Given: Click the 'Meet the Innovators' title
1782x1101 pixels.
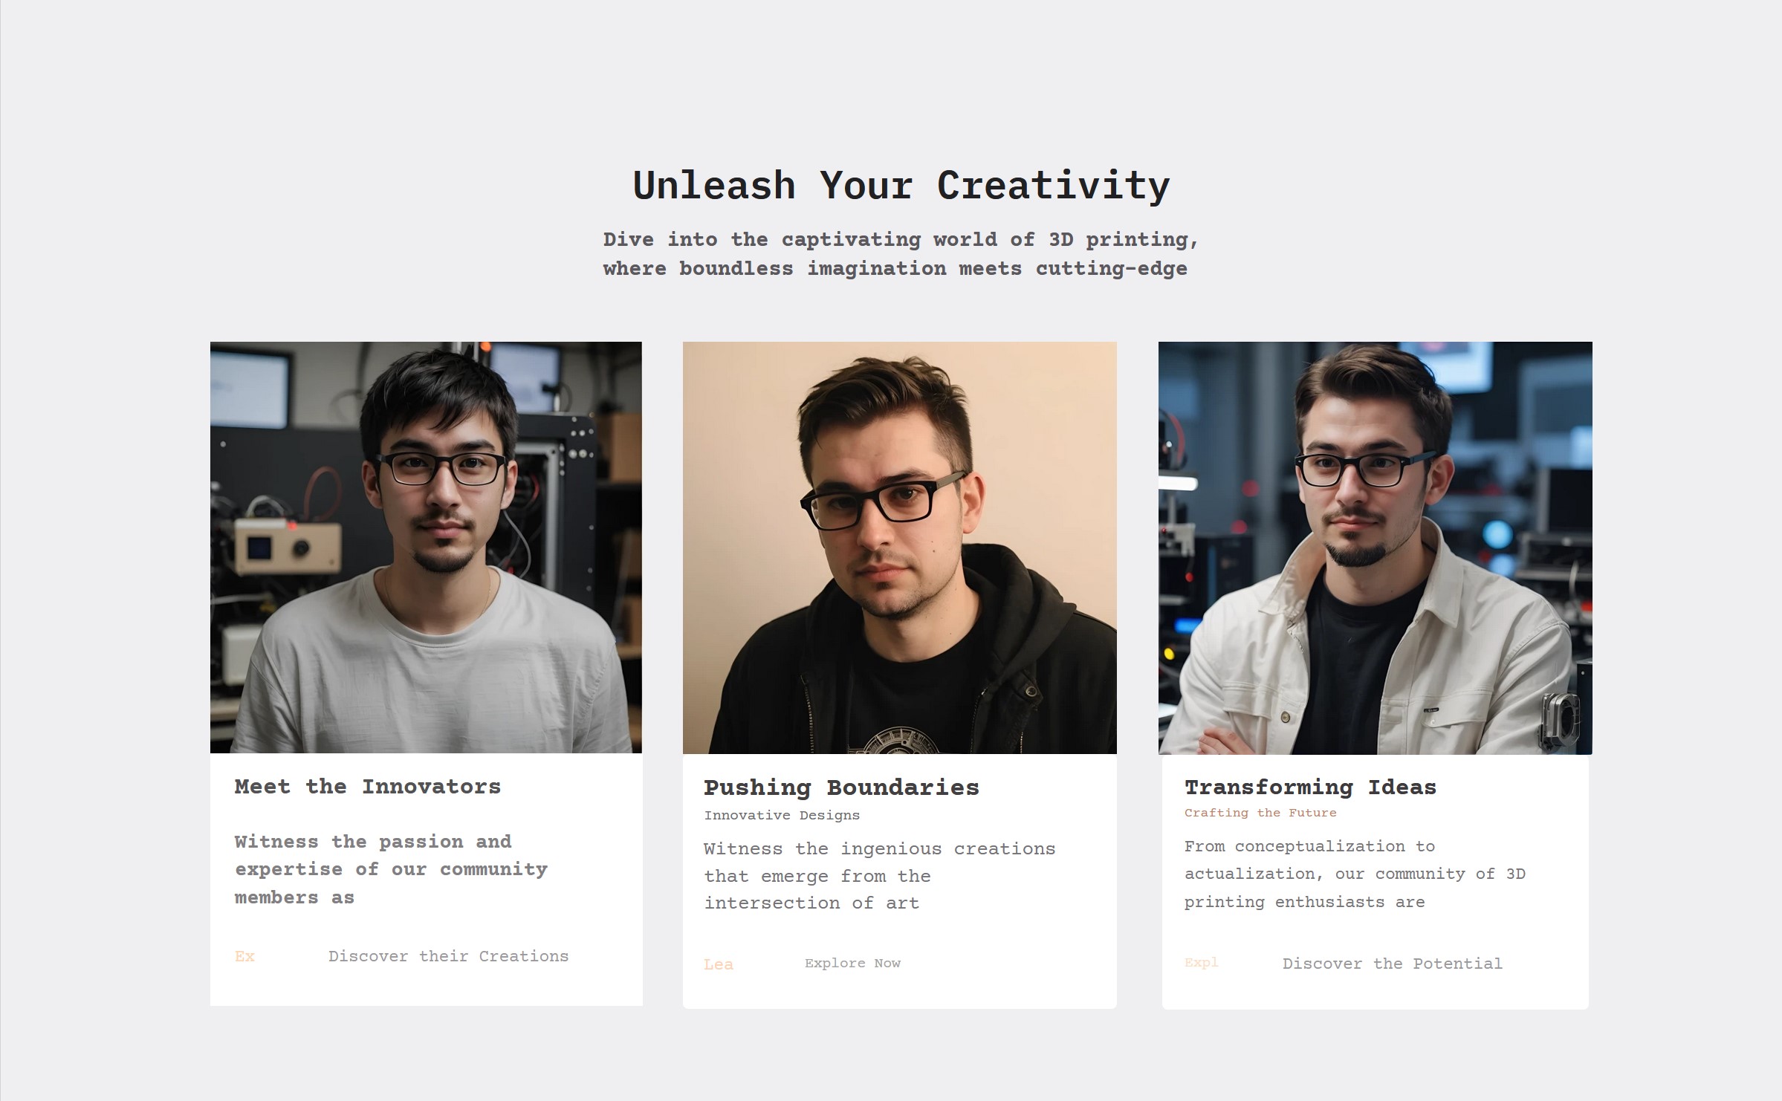Looking at the screenshot, I should (x=368, y=786).
